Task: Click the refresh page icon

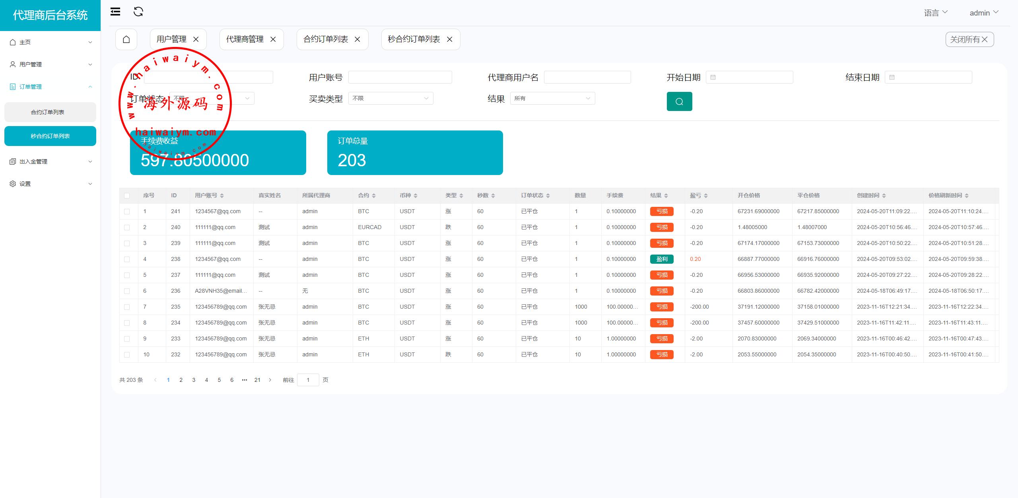Action: tap(138, 12)
